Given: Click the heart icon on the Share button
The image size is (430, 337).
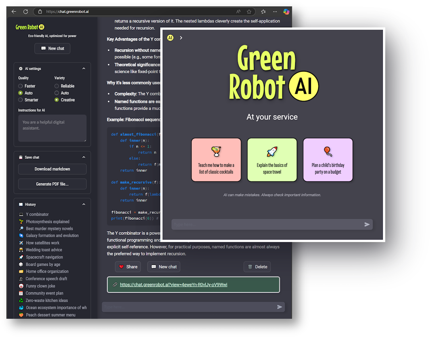Looking at the screenshot, I should (x=122, y=267).
